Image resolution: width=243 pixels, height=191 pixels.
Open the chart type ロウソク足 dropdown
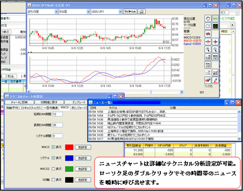pos(43,11)
